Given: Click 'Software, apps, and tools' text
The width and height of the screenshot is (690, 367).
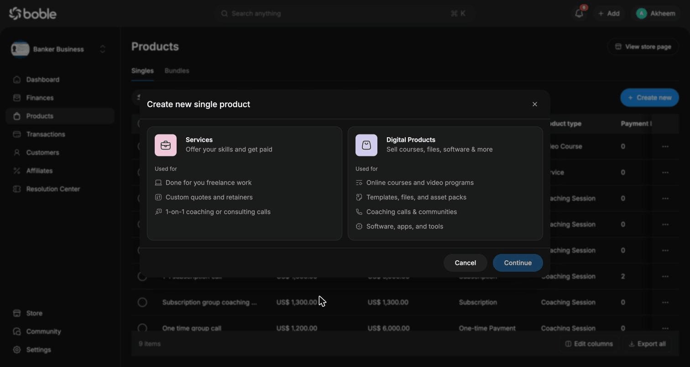Looking at the screenshot, I should click(405, 227).
